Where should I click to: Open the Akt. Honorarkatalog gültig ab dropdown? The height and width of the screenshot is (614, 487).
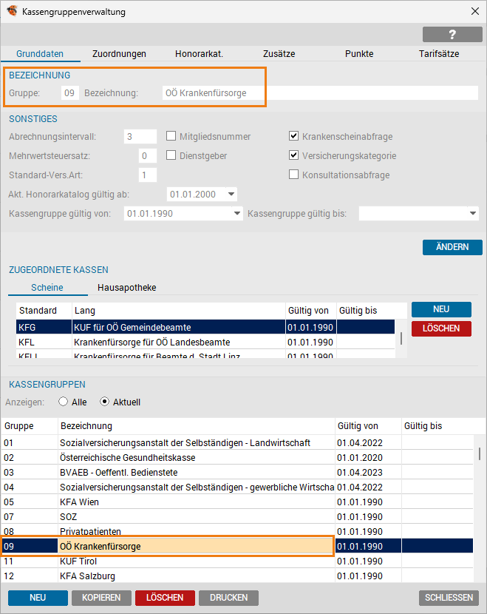pyautogui.click(x=231, y=195)
